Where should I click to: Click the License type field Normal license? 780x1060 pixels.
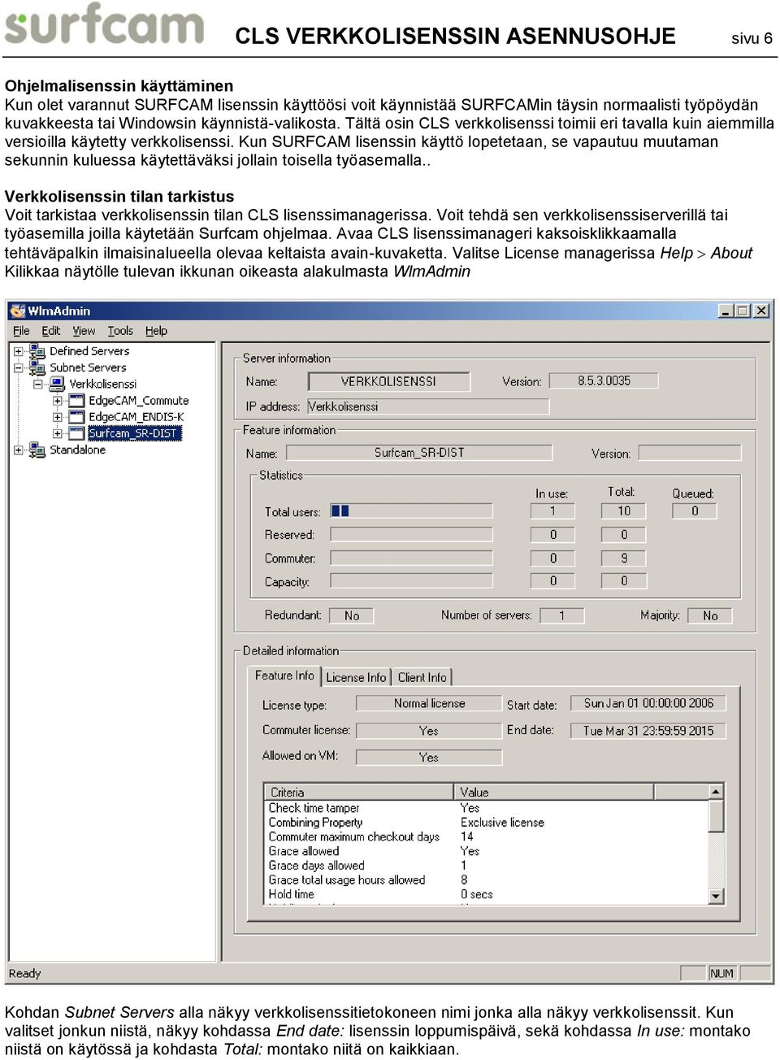tap(429, 703)
